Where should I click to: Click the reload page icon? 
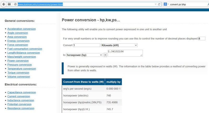[159, 4]
